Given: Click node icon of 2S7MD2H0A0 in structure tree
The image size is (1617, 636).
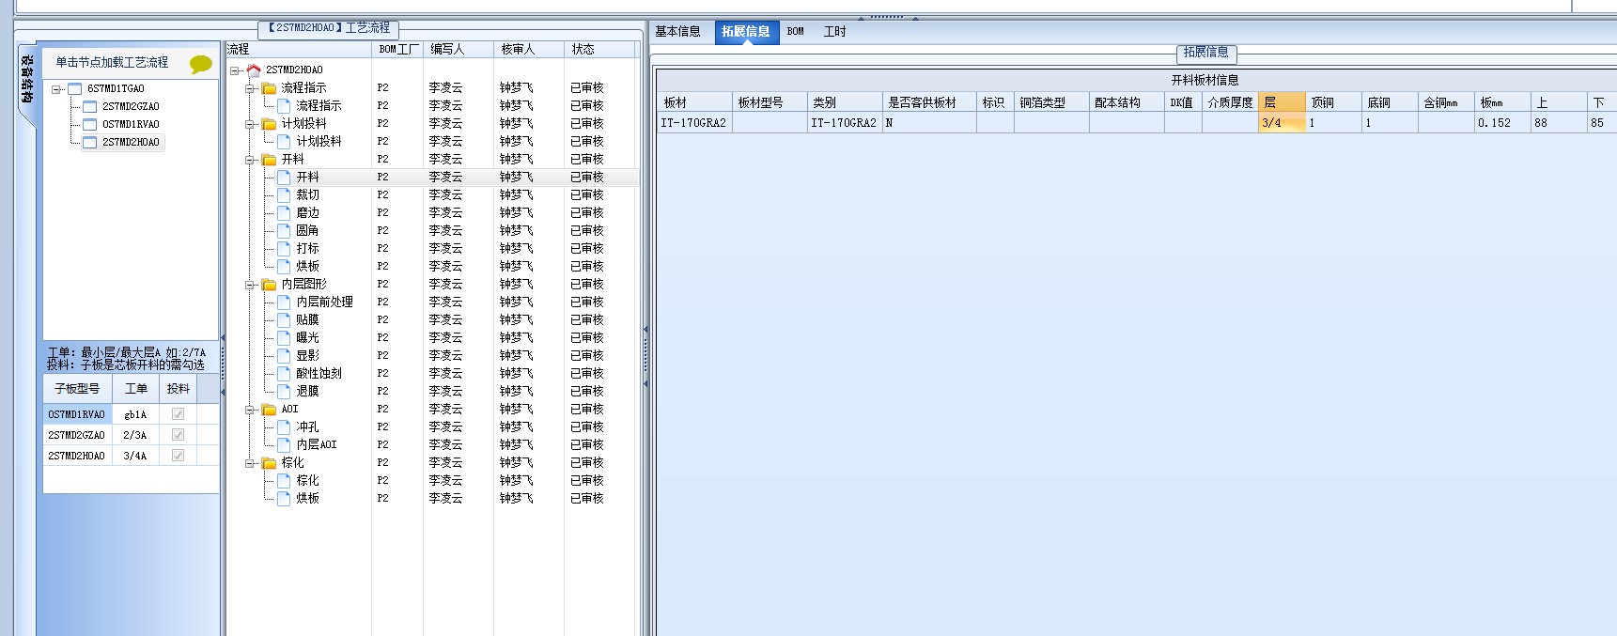Looking at the screenshot, I should coord(90,143).
